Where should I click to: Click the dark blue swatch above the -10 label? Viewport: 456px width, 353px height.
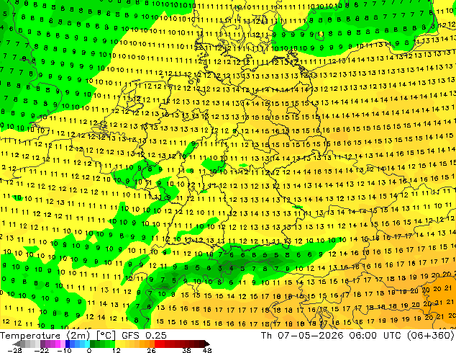[68, 344]
